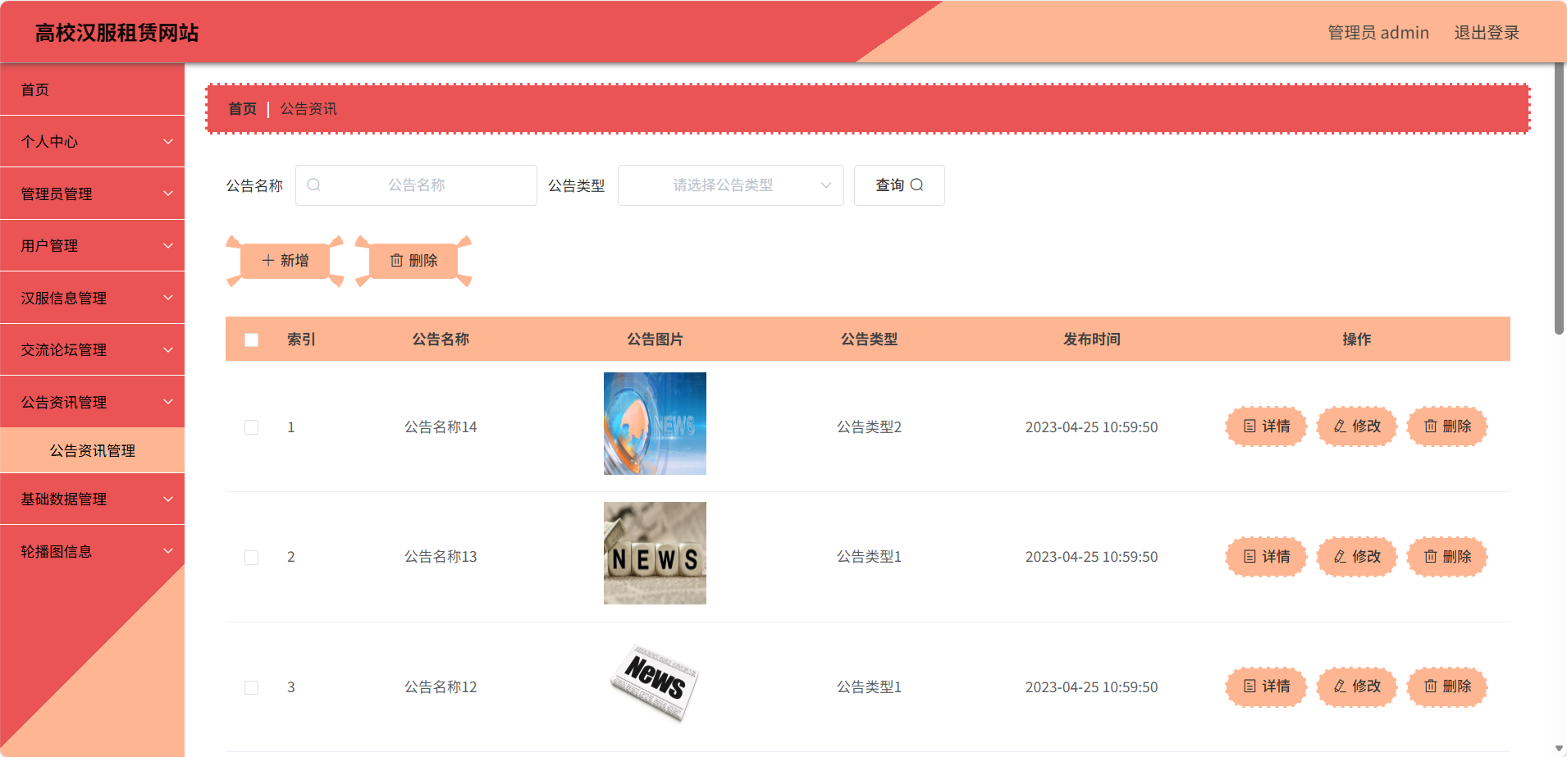Click the 发布时间 column header
Viewport: 1567px width, 757px height.
[x=1091, y=340]
